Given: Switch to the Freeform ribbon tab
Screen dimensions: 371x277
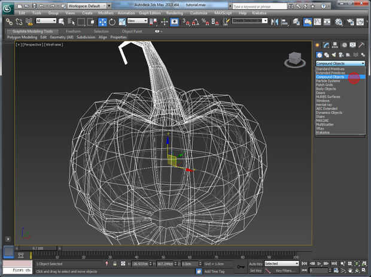Looking at the screenshot, I should (74, 31).
